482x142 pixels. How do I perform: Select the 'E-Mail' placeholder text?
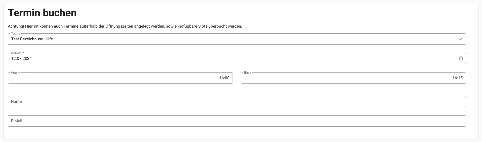[x=17, y=121]
